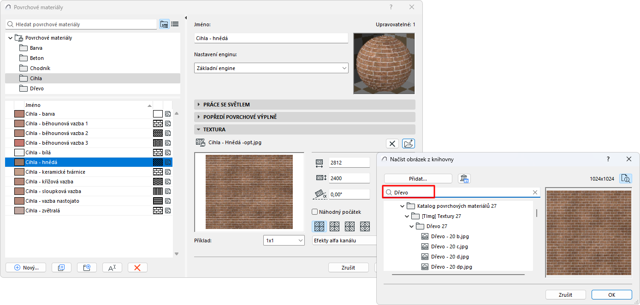Viewport: 640px width, 305px height.
Task: Collapse Katalog povrchových materiálů 27 node
Action: click(x=402, y=206)
